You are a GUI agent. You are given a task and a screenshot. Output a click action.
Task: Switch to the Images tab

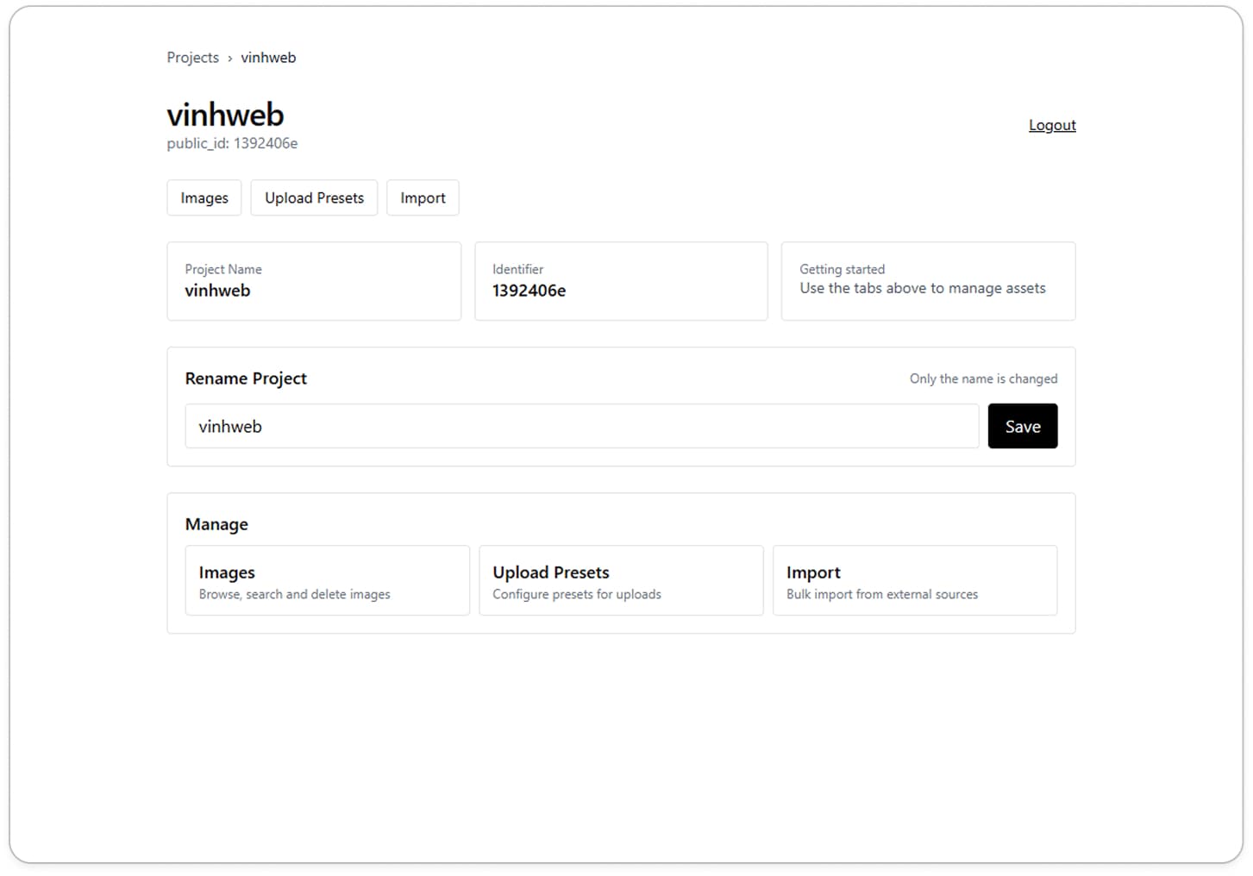(x=204, y=197)
